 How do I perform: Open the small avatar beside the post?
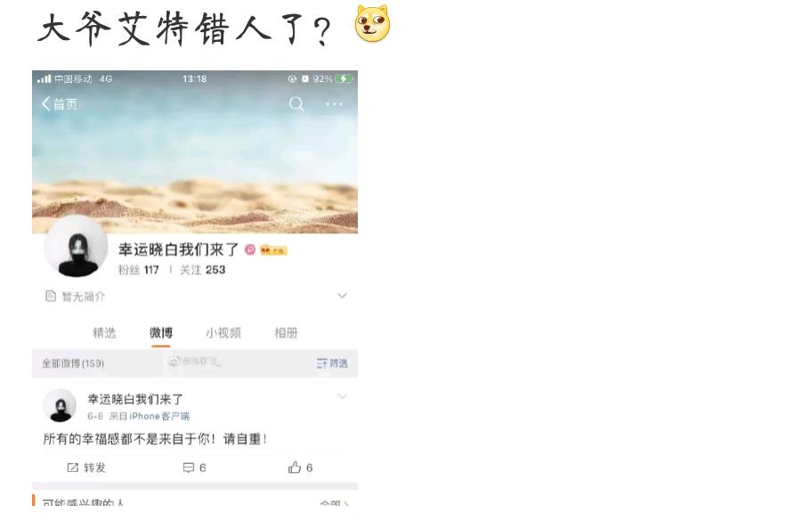click(60, 405)
